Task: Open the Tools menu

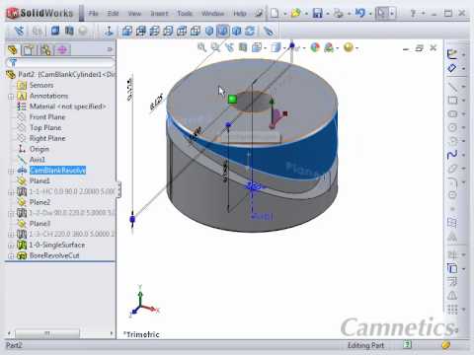Action: point(185,14)
